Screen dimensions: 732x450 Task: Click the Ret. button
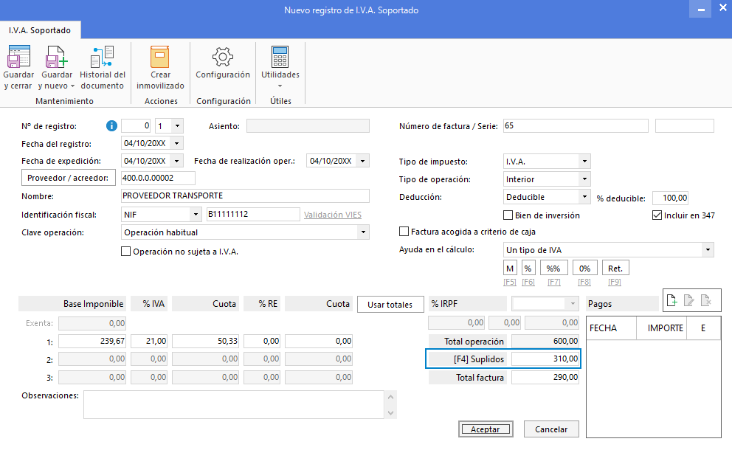(615, 269)
